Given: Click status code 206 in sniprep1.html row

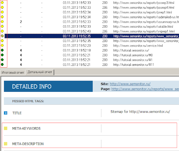Looking at the screenshot, I should click(x=105, y=31).
